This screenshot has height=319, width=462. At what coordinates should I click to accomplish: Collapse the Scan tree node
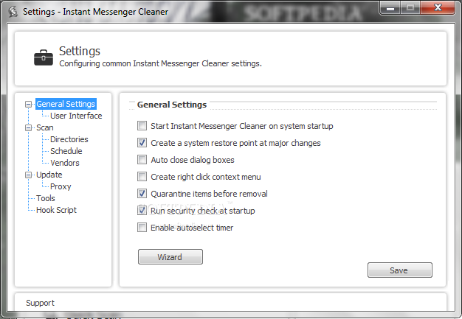(28, 127)
